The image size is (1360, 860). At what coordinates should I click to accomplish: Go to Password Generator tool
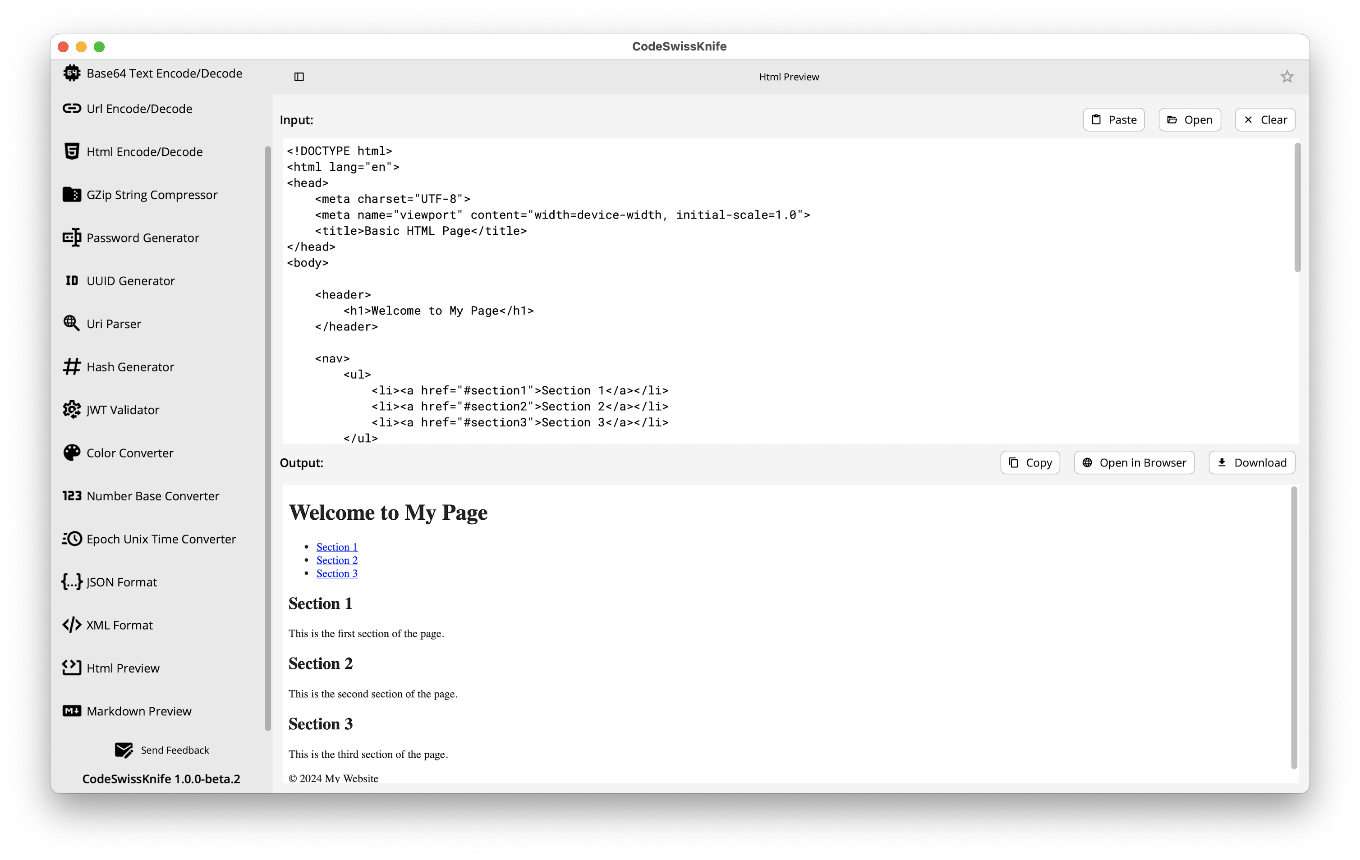(x=143, y=238)
